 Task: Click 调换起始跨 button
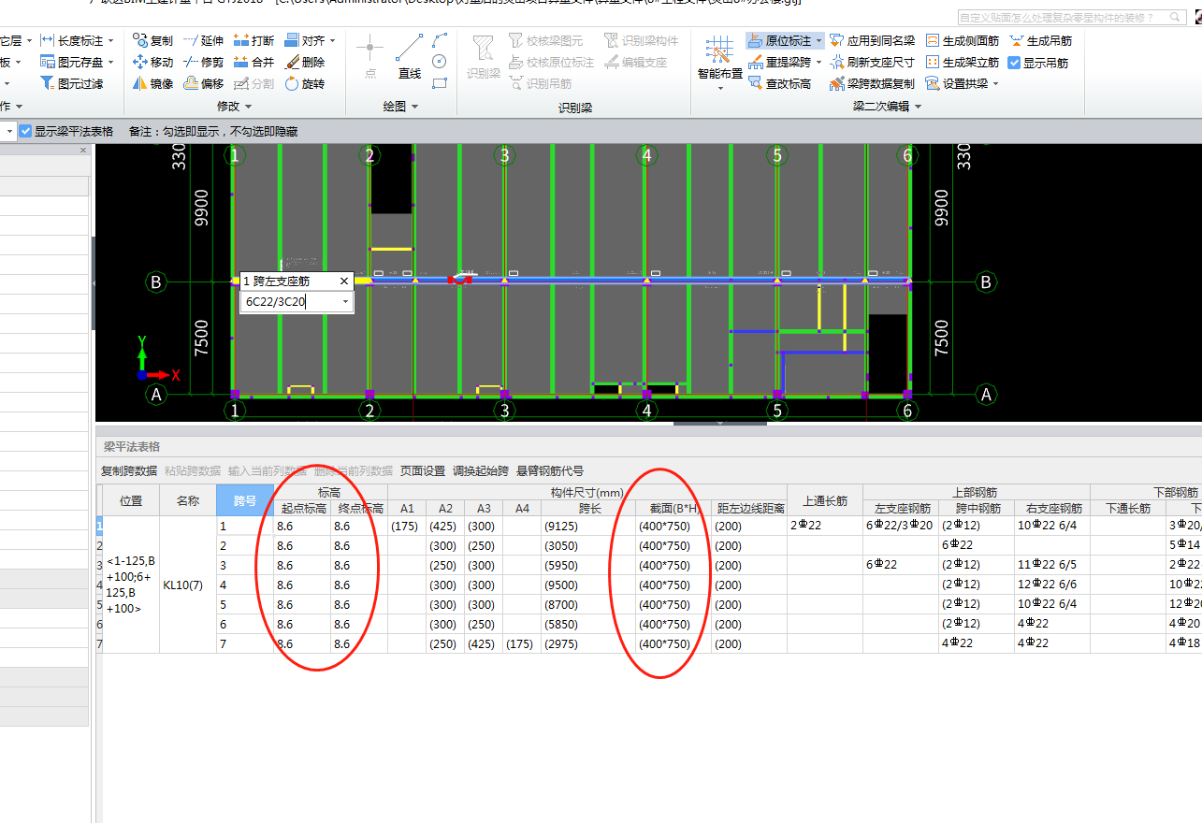click(481, 470)
